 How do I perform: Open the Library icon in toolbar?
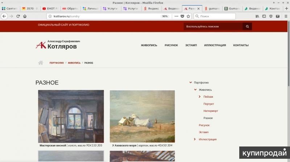[257, 16]
